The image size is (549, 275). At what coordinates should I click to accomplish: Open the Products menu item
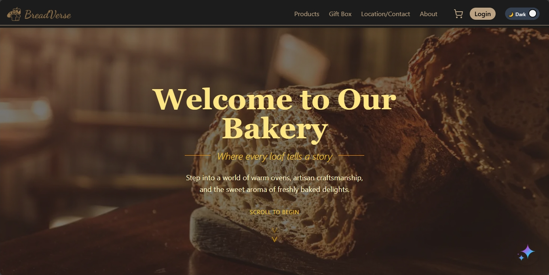point(306,14)
